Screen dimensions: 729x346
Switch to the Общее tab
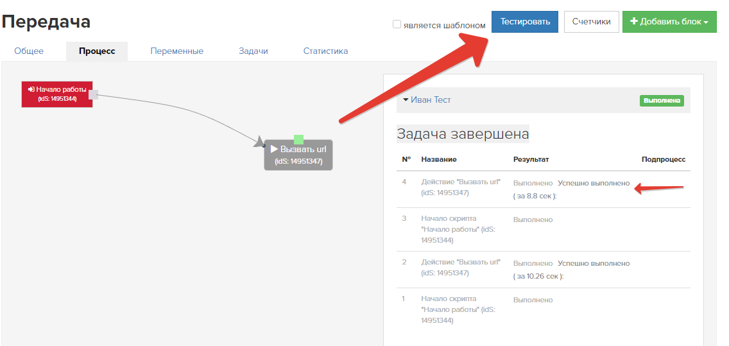tap(29, 51)
